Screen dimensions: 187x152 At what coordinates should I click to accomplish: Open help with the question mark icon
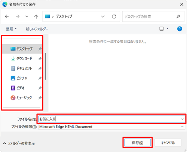coord(180,29)
